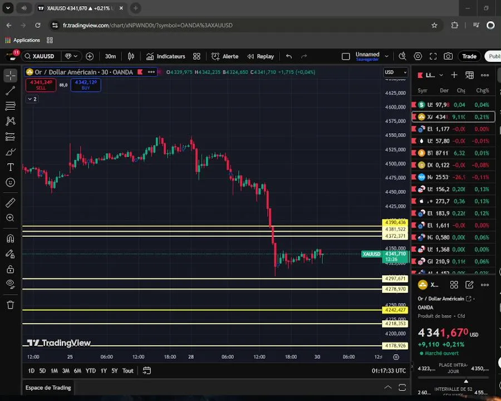Open the forecasting and measurement tools
Viewport: 501px width, 401px height.
[x=10, y=136]
